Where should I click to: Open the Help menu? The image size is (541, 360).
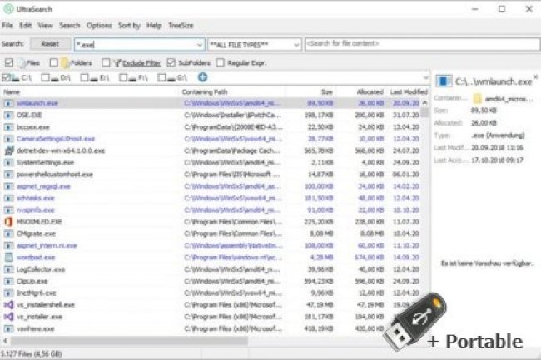tap(154, 26)
